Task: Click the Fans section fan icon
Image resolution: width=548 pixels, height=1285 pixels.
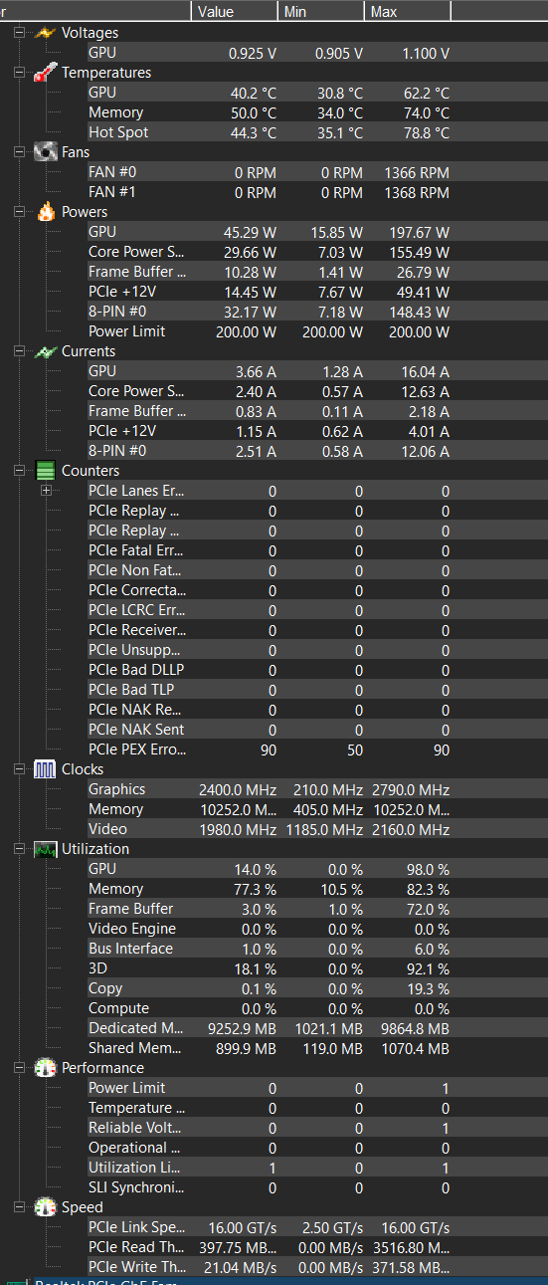Action: pos(46,152)
